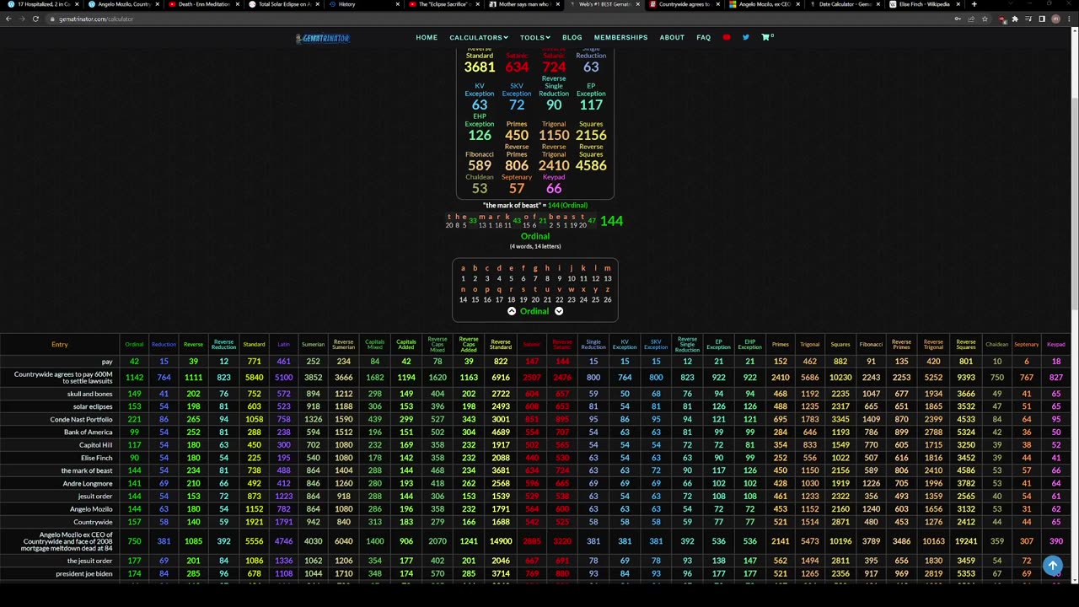Click the blue back-to-top arrow button
Image resolution: width=1079 pixels, height=607 pixels.
tap(1052, 566)
